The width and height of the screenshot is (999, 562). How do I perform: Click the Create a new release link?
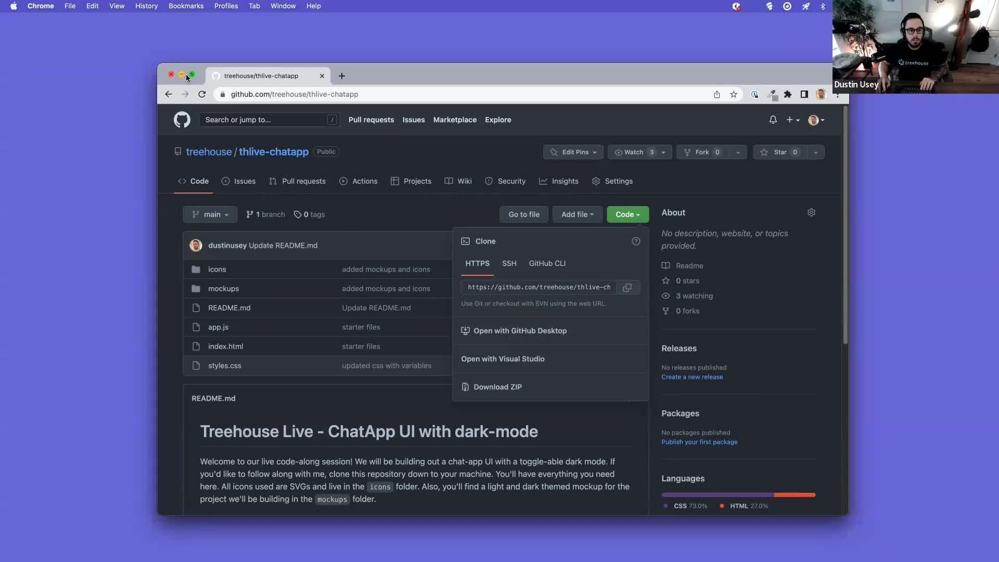click(x=692, y=377)
